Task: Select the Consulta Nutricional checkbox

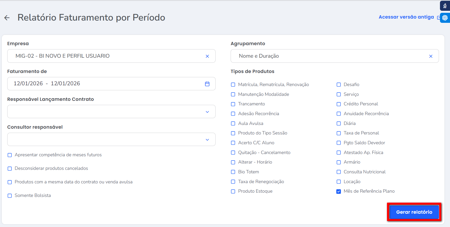Action: tap(339, 172)
